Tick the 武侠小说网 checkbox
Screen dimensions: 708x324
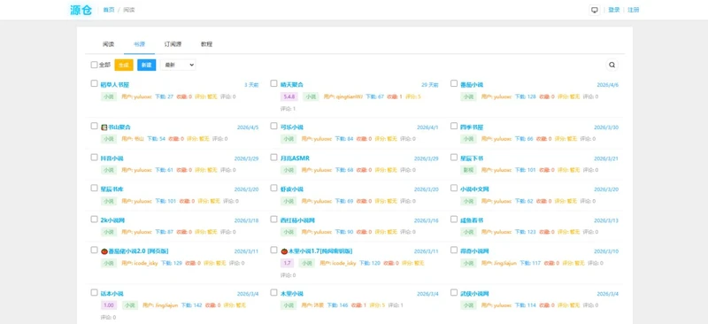pyautogui.click(x=454, y=293)
